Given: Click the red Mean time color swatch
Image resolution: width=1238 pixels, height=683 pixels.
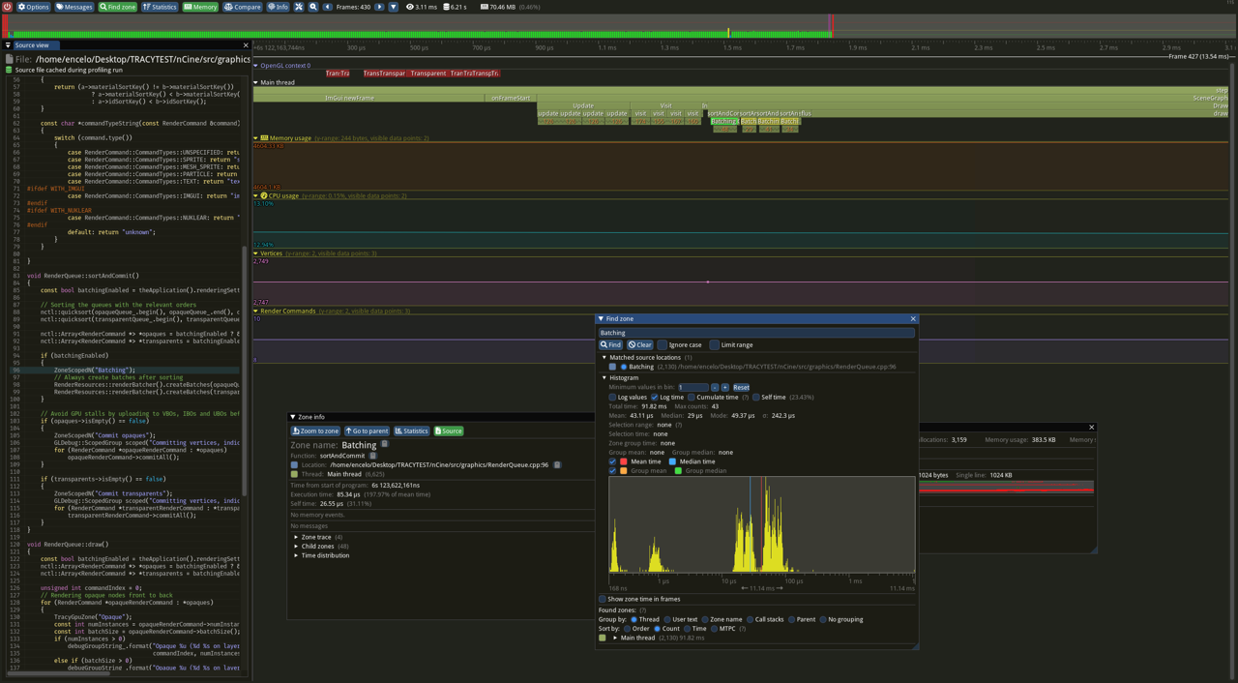Looking at the screenshot, I should point(624,461).
